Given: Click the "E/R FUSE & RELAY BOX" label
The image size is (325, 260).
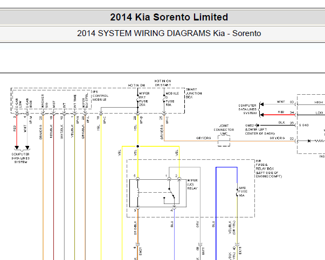Looking at the screenshot, I should point(268,168).
